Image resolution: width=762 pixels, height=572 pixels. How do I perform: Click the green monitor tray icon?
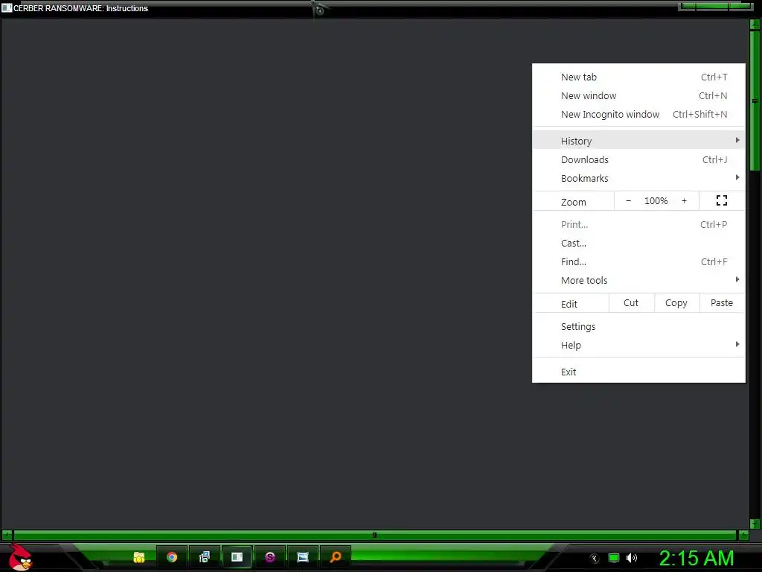pyautogui.click(x=614, y=558)
